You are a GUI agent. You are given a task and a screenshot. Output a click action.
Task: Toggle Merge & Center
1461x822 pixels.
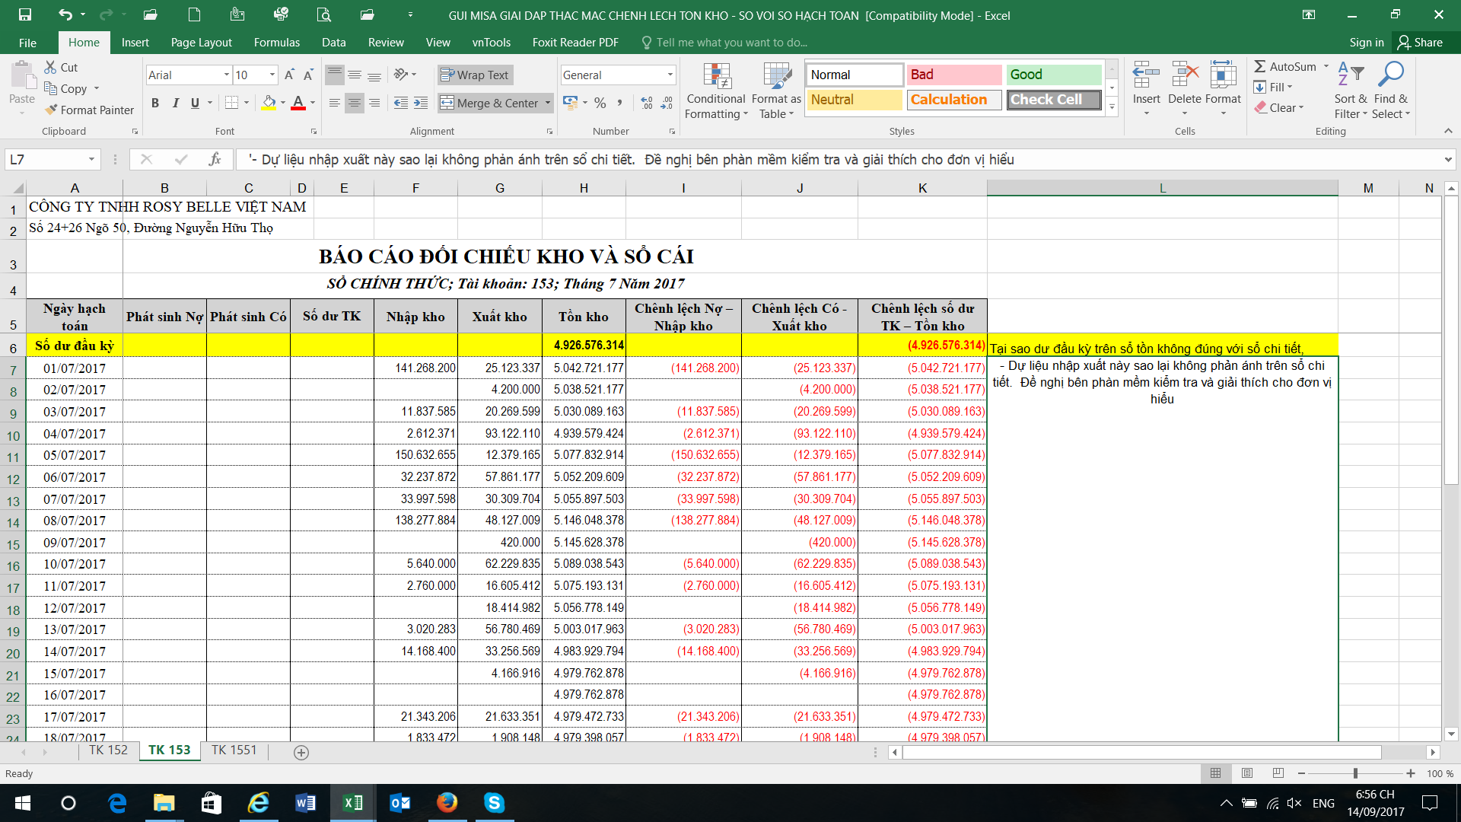(x=490, y=103)
